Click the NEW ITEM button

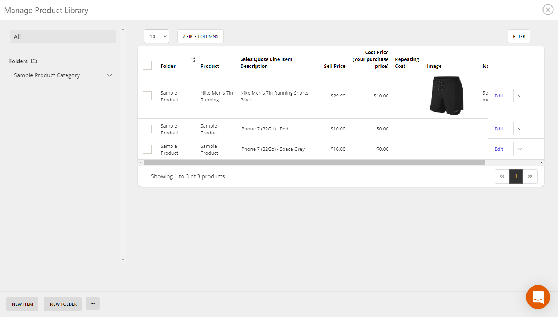pos(22,304)
